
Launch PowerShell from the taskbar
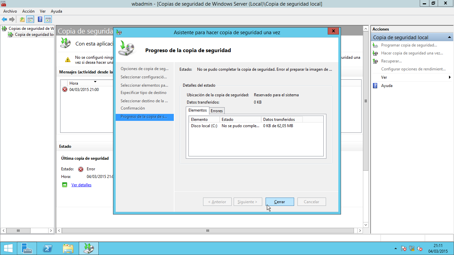48,248
